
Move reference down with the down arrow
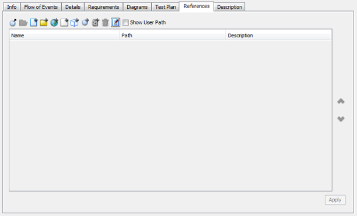pyautogui.click(x=341, y=119)
